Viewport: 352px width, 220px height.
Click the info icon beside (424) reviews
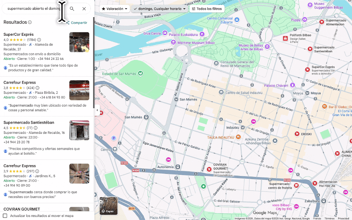click(x=38, y=88)
